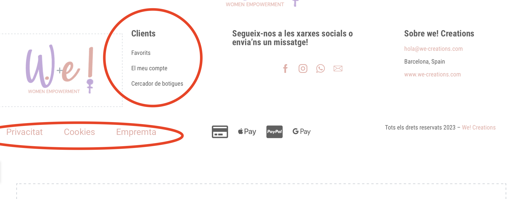Image resolution: width=521 pixels, height=199 pixels.
Task: Open the Instagram social icon
Action: point(303,68)
